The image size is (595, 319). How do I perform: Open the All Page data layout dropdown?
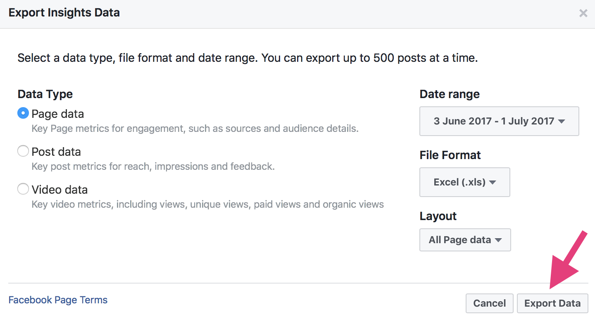click(x=465, y=240)
